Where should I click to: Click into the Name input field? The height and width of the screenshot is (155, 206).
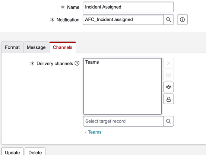(x=128, y=7)
